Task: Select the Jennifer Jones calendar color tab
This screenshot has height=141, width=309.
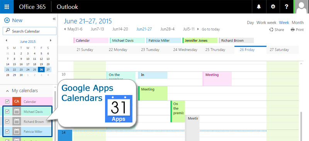Action: pos(200,41)
